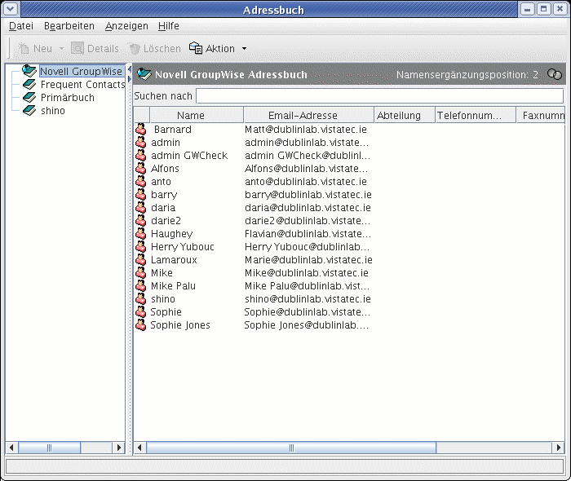Select shino address book in tree
Viewport: 571px width, 481px height.
[53, 111]
